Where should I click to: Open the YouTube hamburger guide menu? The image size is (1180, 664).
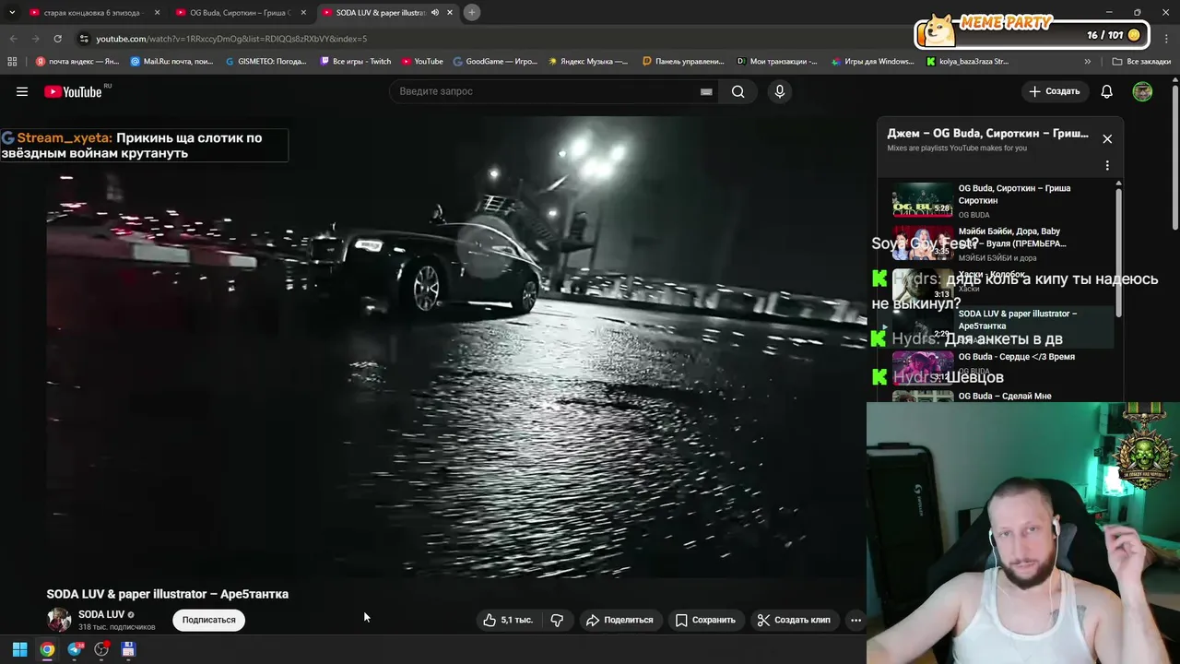(22, 91)
